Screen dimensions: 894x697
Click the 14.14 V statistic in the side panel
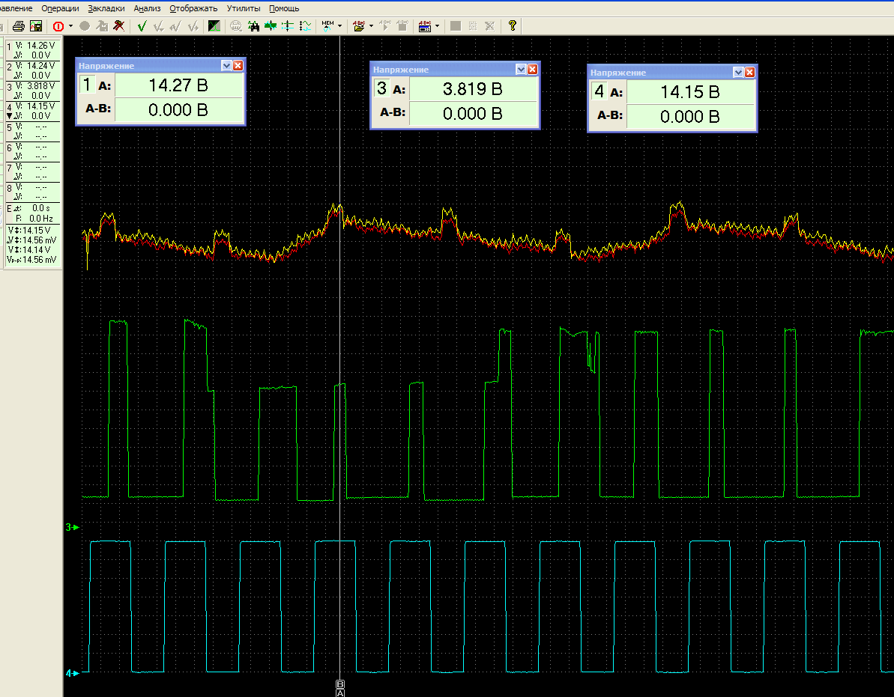tap(30, 250)
